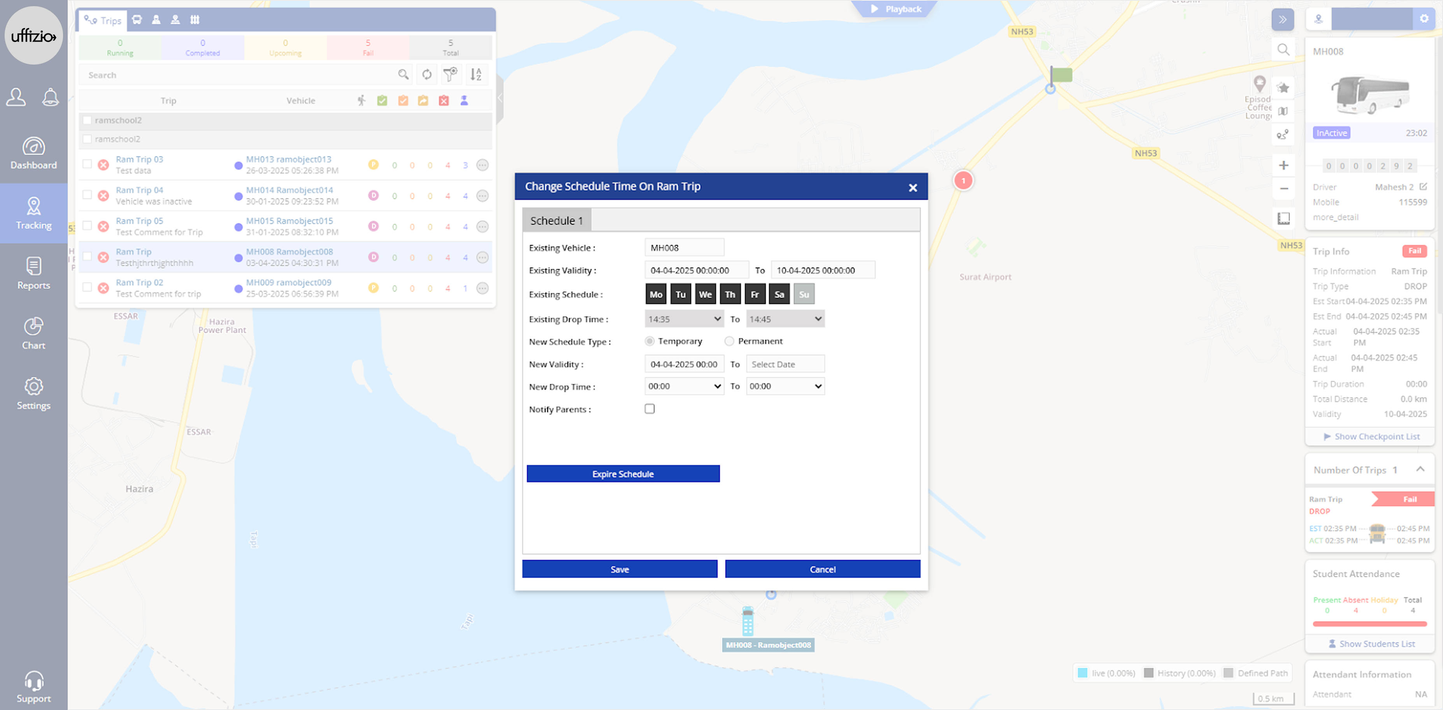The height and width of the screenshot is (710, 1443).
Task: Select the Temporary schedule type
Action: point(650,341)
